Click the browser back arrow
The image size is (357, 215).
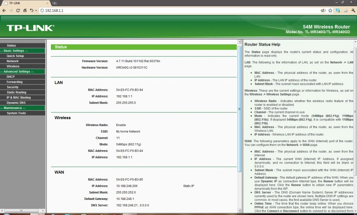(4, 11)
